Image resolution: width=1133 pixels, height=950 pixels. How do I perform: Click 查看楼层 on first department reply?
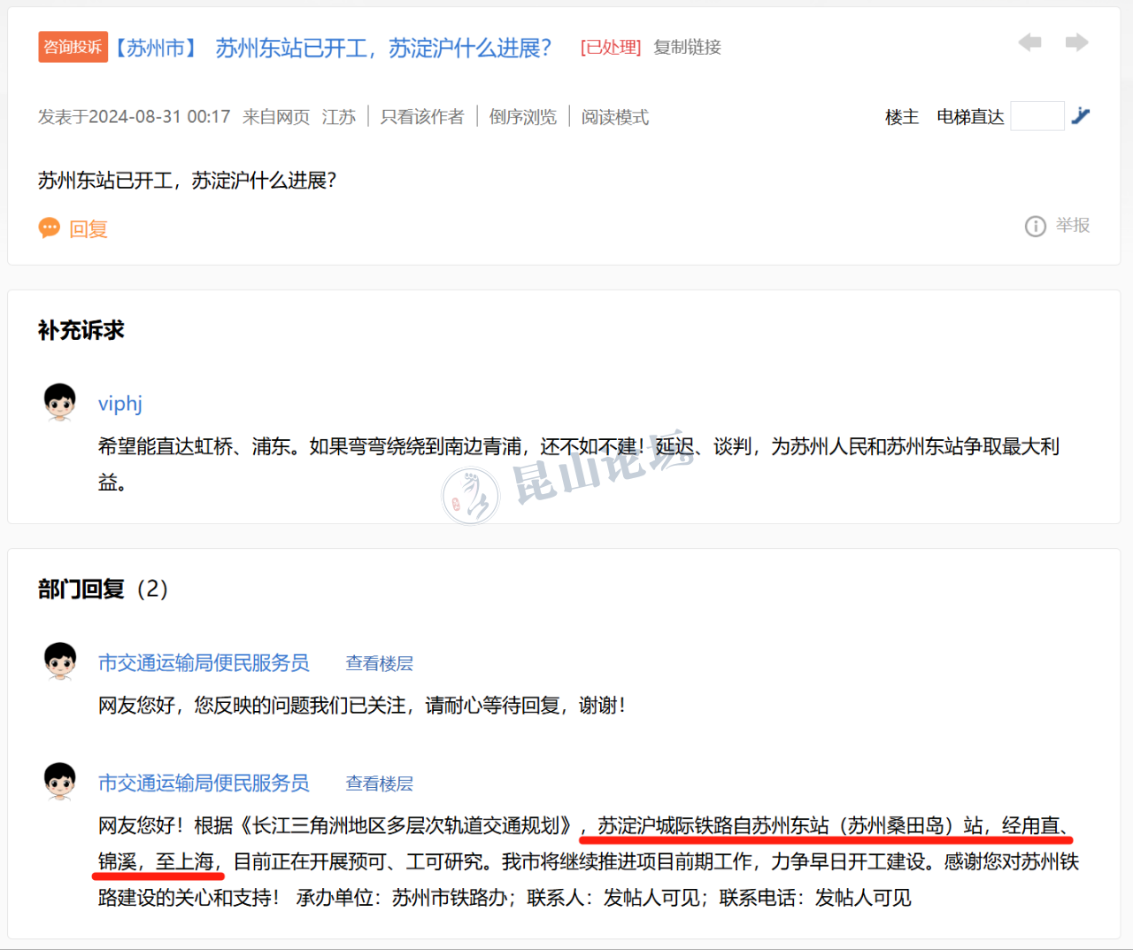point(379,663)
